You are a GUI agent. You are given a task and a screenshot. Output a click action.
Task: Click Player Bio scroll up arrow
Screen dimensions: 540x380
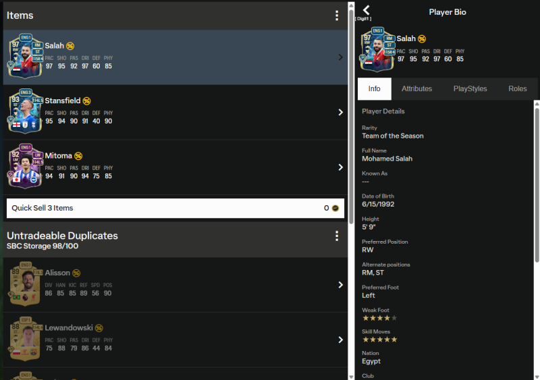537,103
